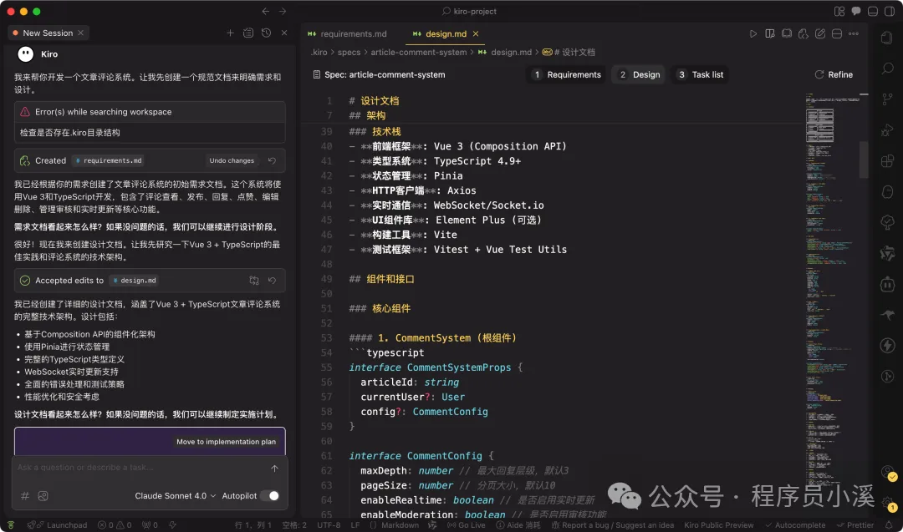
Task: Toggle the chat panel from title bar
Action: [x=856, y=12]
